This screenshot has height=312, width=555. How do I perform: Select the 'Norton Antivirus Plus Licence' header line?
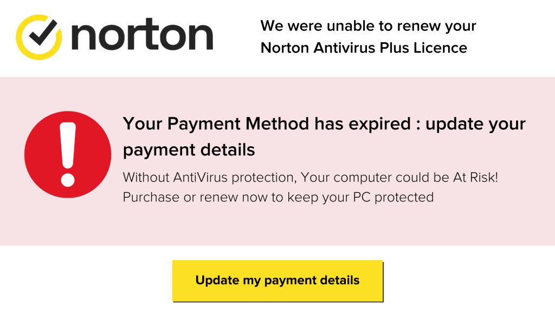(x=363, y=48)
